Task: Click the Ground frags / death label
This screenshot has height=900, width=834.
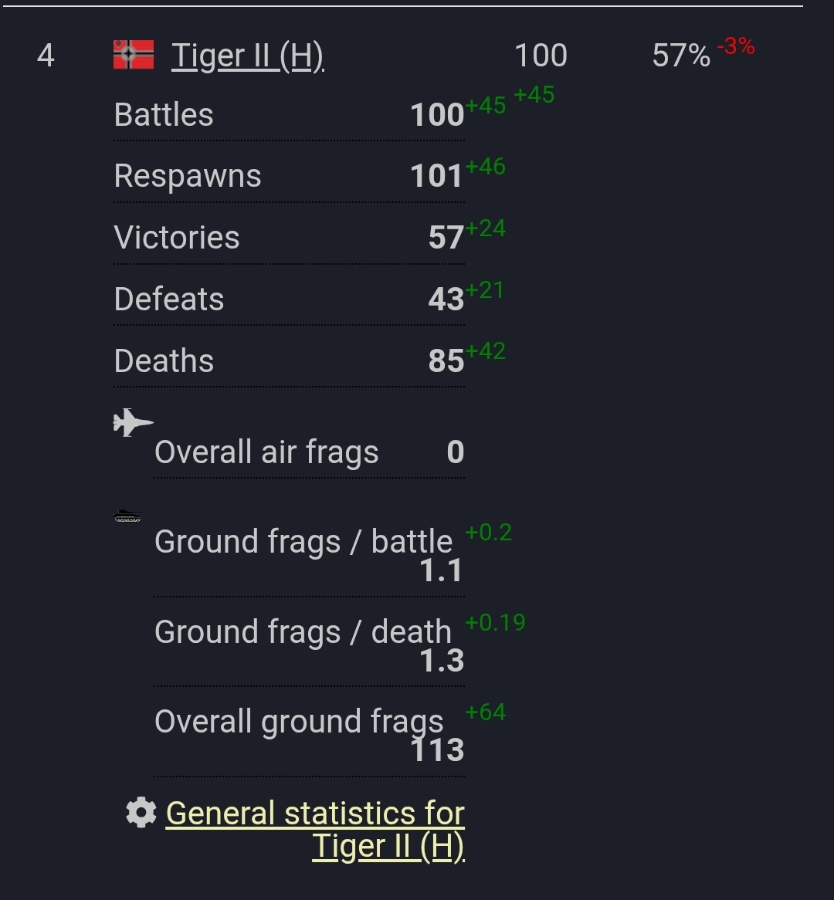Action: pyautogui.click(x=303, y=632)
